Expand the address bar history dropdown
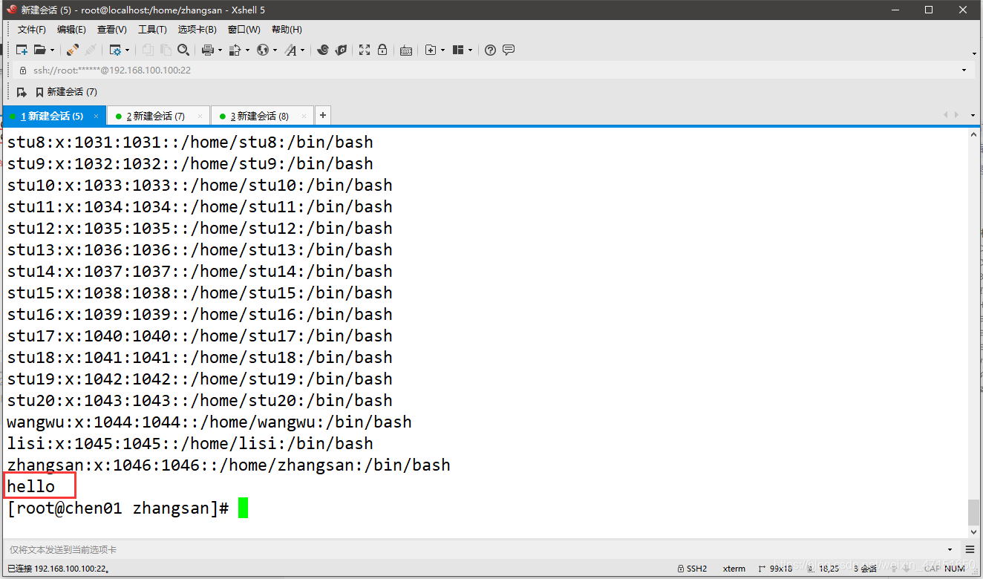The width and height of the screenshot is (983, 579). (x=964, y=71)
